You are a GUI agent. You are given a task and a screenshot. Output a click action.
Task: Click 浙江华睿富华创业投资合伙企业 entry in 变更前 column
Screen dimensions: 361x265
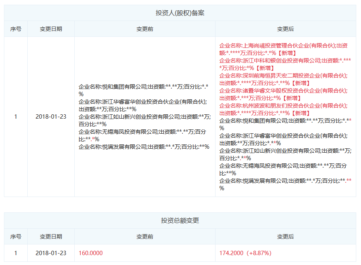(x=143, y=105)
